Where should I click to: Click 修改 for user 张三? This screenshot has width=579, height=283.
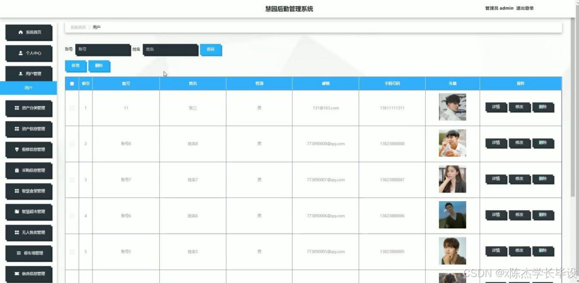[520, 107]
